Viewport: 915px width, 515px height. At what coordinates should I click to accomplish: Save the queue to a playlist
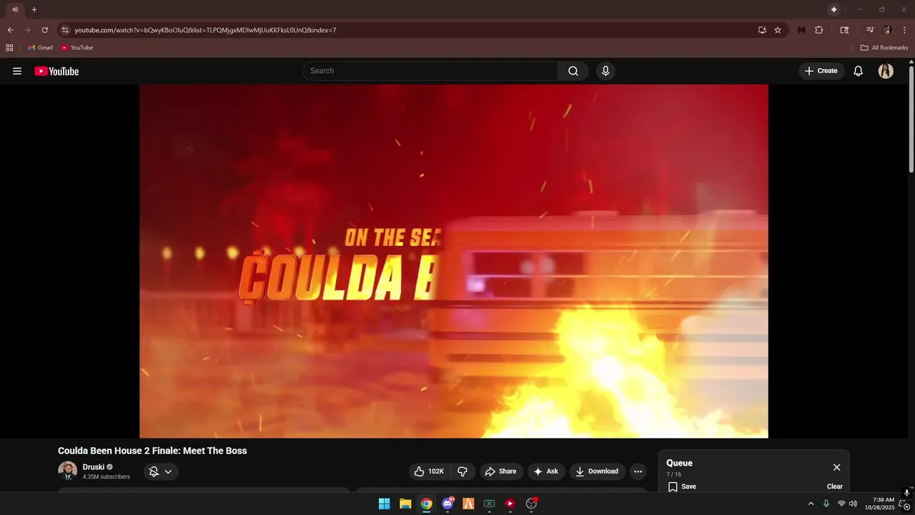pos(682,486)
